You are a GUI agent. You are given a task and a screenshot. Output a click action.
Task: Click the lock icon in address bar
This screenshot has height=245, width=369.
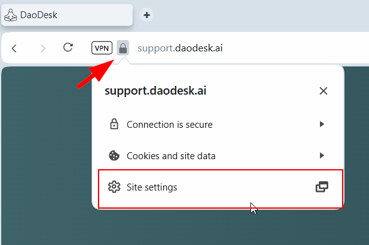pyautogui.click(x=123, y=48)
